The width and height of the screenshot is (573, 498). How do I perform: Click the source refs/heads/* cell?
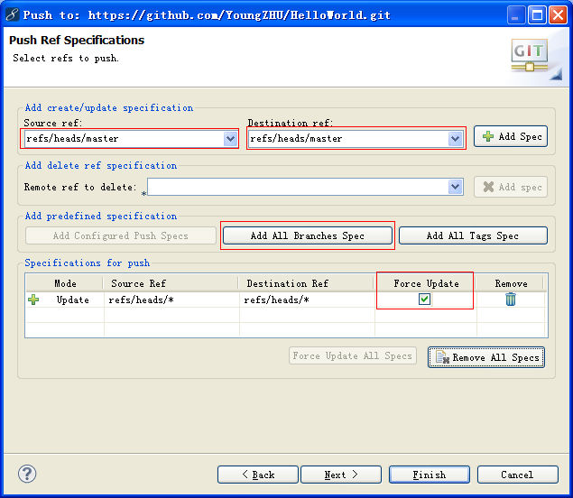point(171,300)
